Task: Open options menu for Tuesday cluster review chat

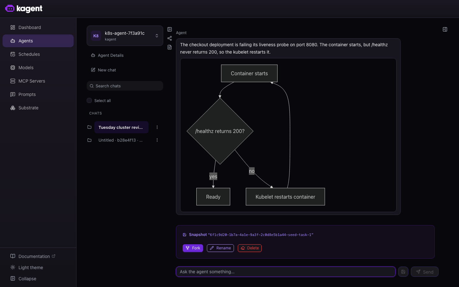Action: click(157, 127)
